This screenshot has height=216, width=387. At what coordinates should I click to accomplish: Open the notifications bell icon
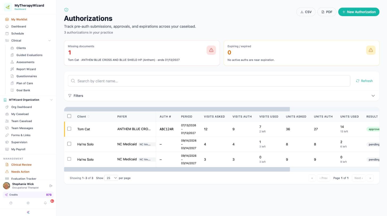45,203
